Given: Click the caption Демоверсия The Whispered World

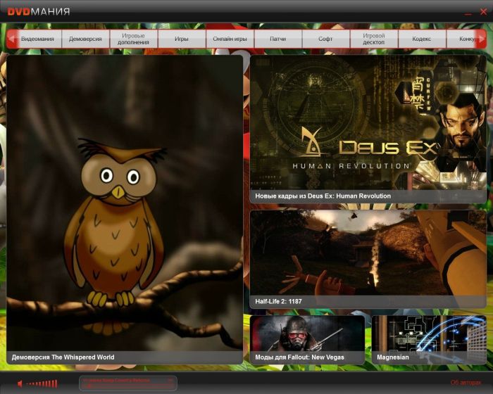Looking at the screenshot, I should [x=63, y=357].
